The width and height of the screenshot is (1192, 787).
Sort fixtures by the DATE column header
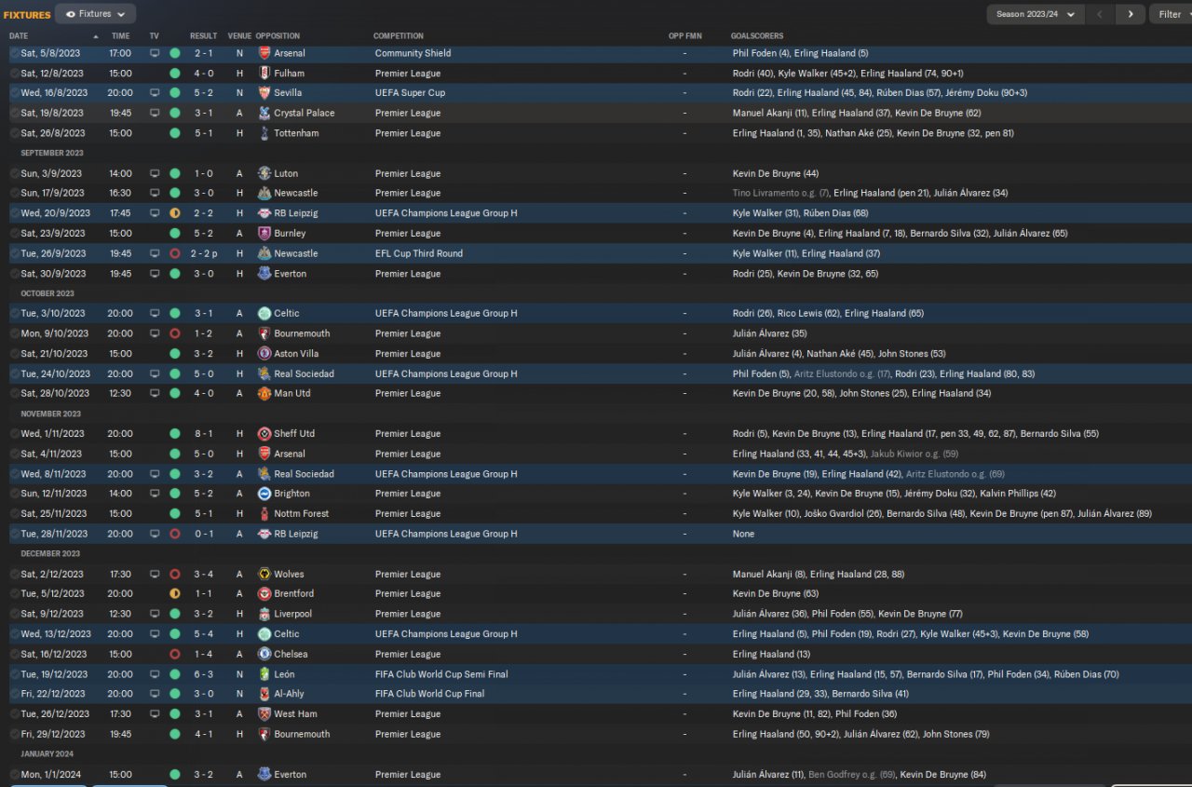[x=19, y=36]
